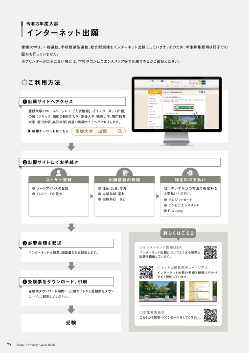Click the コンビニエンスストア payment option

pyautogui.click(x=181, y=205)
